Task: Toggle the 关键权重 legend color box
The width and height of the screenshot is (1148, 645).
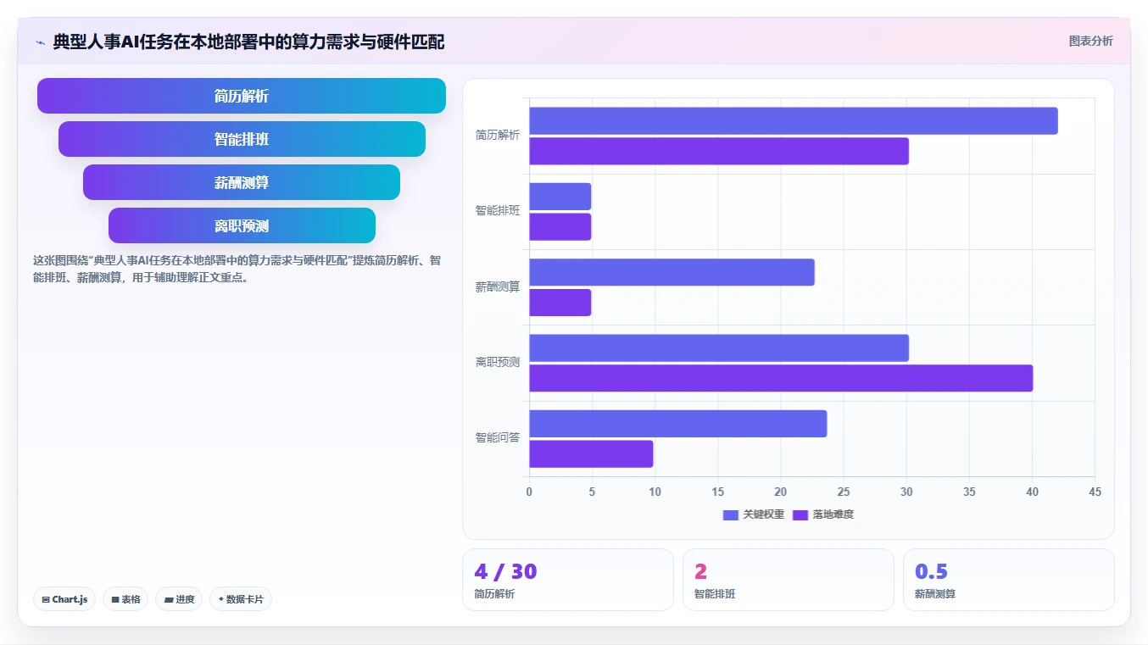Action: (731, 514)
